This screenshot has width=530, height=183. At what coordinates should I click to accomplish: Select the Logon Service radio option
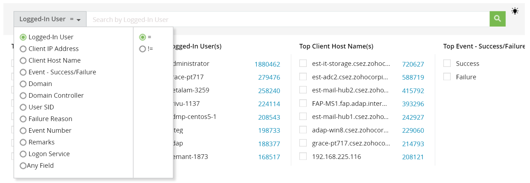coord(23,154)
